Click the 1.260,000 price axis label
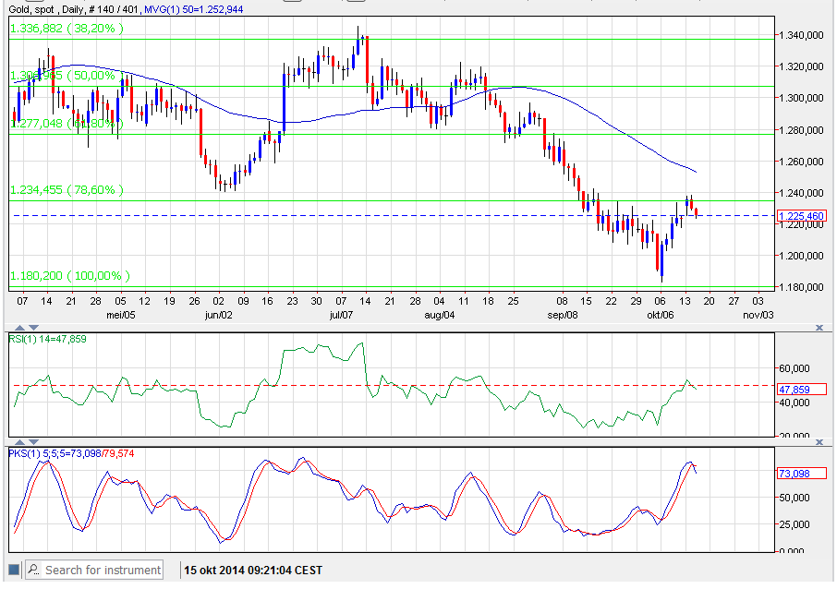Screen dimensions: 837x589 click(x=801, y=162)
